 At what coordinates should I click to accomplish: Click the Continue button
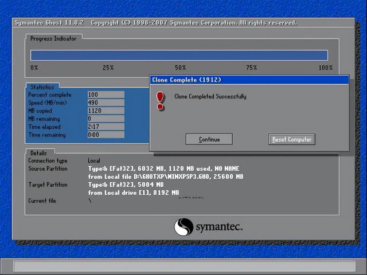[209, 139]
